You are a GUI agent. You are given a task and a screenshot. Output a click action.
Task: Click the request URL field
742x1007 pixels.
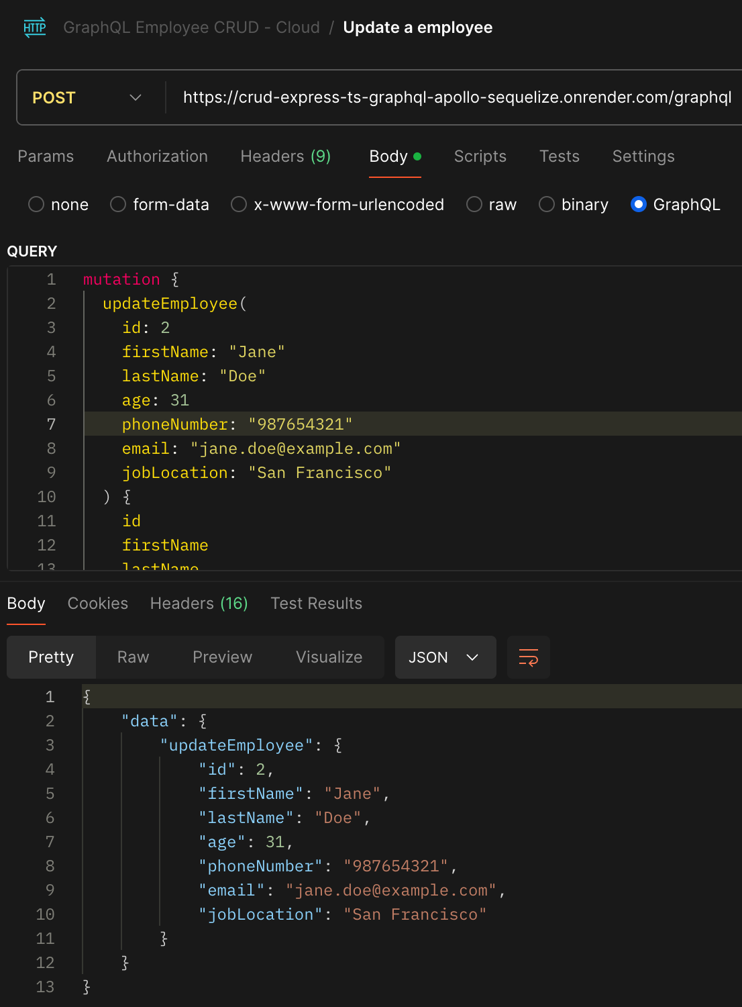(458, 98)
